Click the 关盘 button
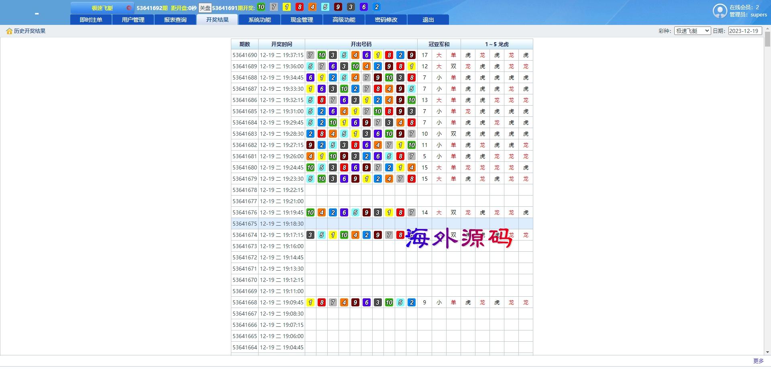This screenshot has width=771, height=369. pos(205,8)
